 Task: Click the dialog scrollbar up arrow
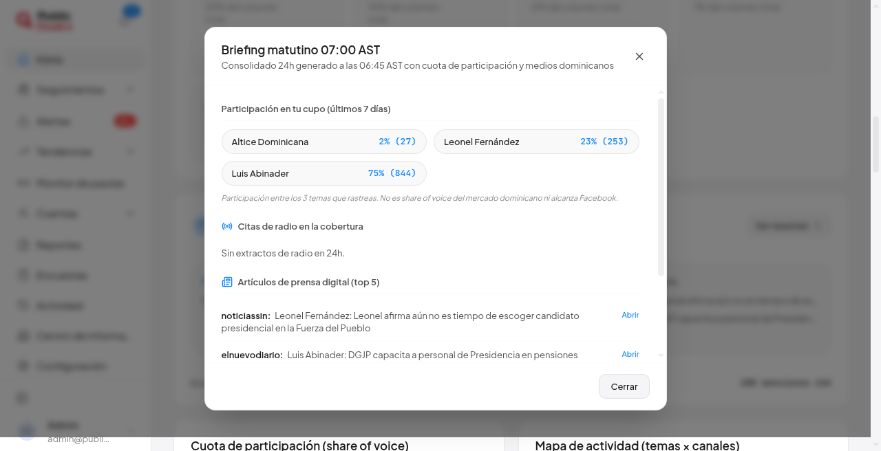(x=661, y=92)
